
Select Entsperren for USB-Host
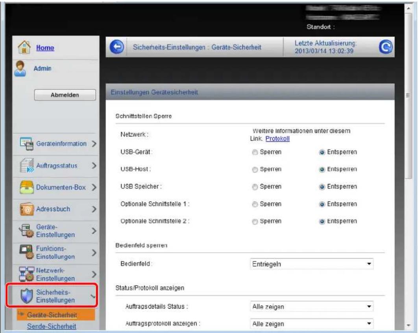click(322, 169)
